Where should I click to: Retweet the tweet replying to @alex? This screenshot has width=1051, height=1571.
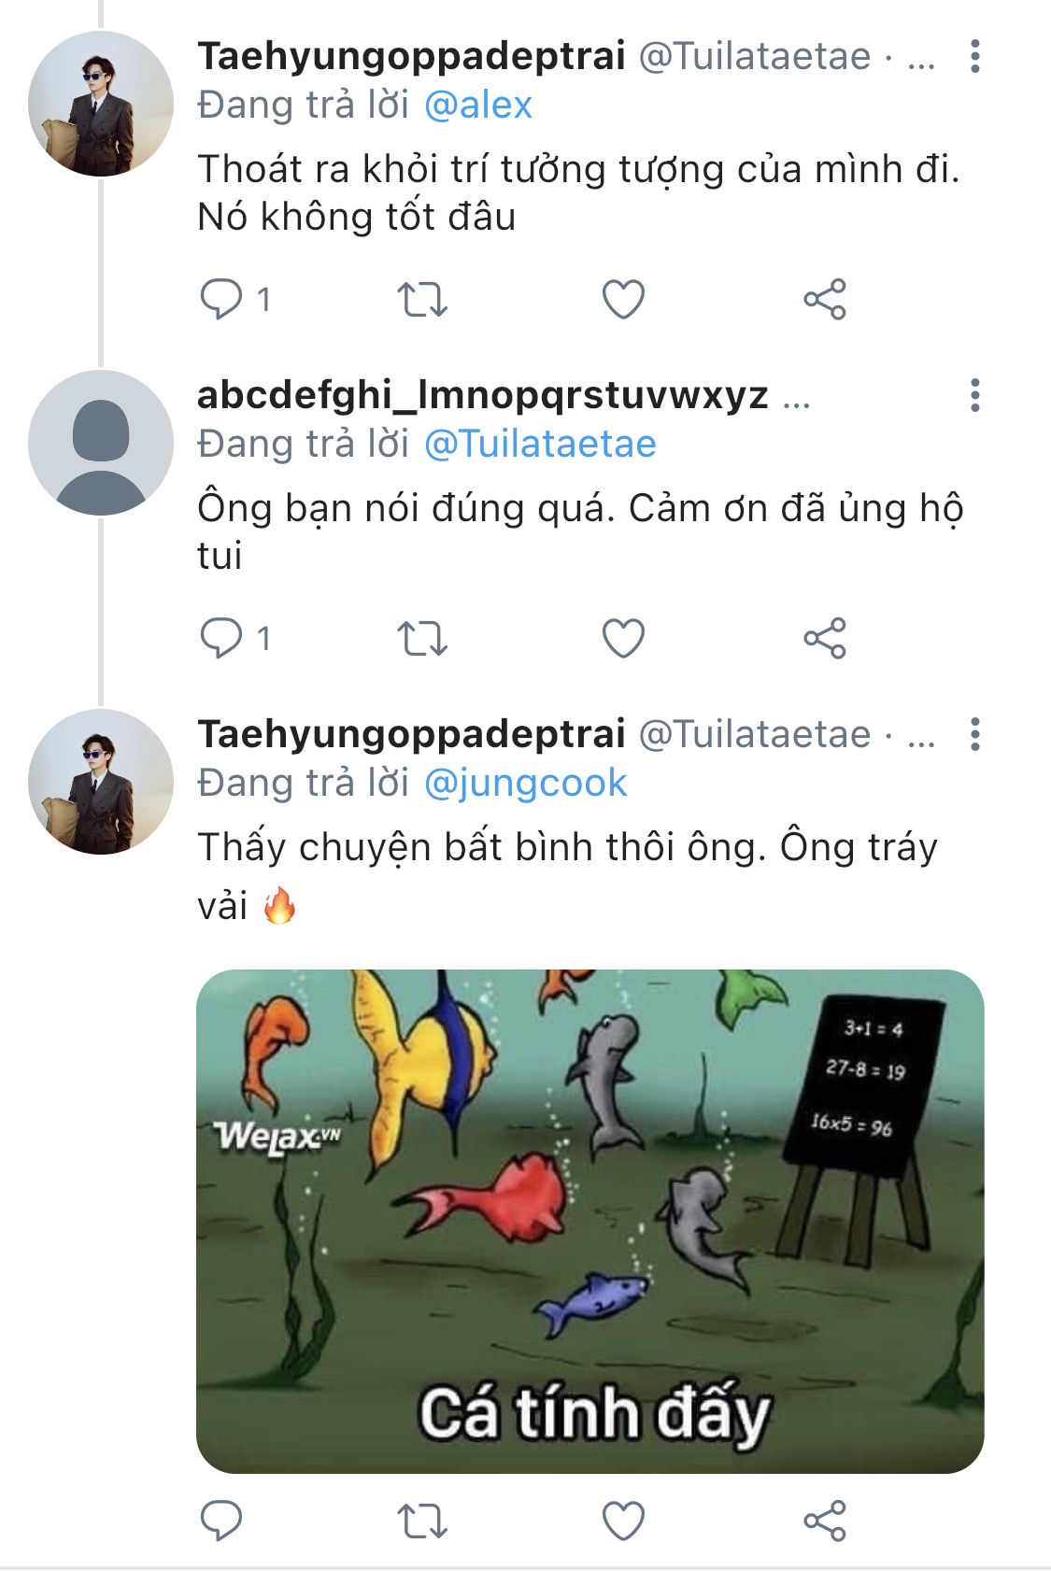(422, 300)
